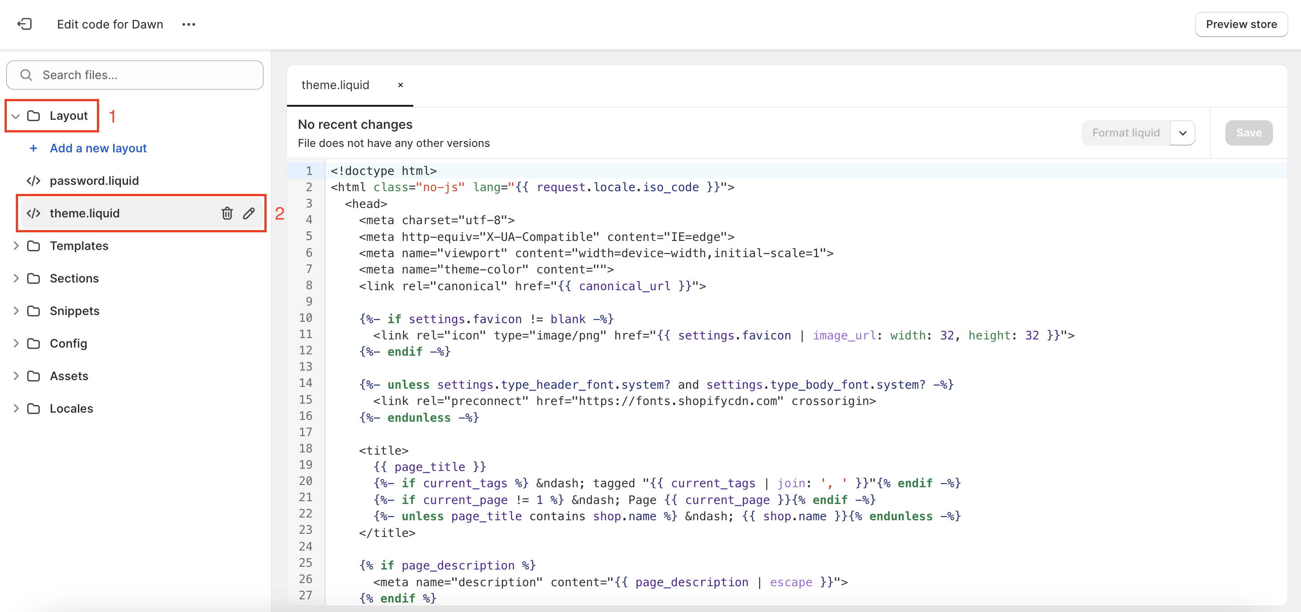Click the Save button
The width and height of the screenshot is (1301, 612).
tap(1248, 133)
